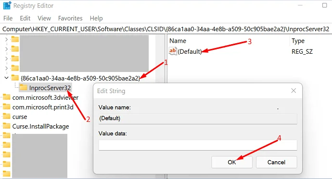
Task: Collapse the {86ca1aa0-34aa-4e8b-a509-50c905bae2a2} key
Action: pos(6,78)
